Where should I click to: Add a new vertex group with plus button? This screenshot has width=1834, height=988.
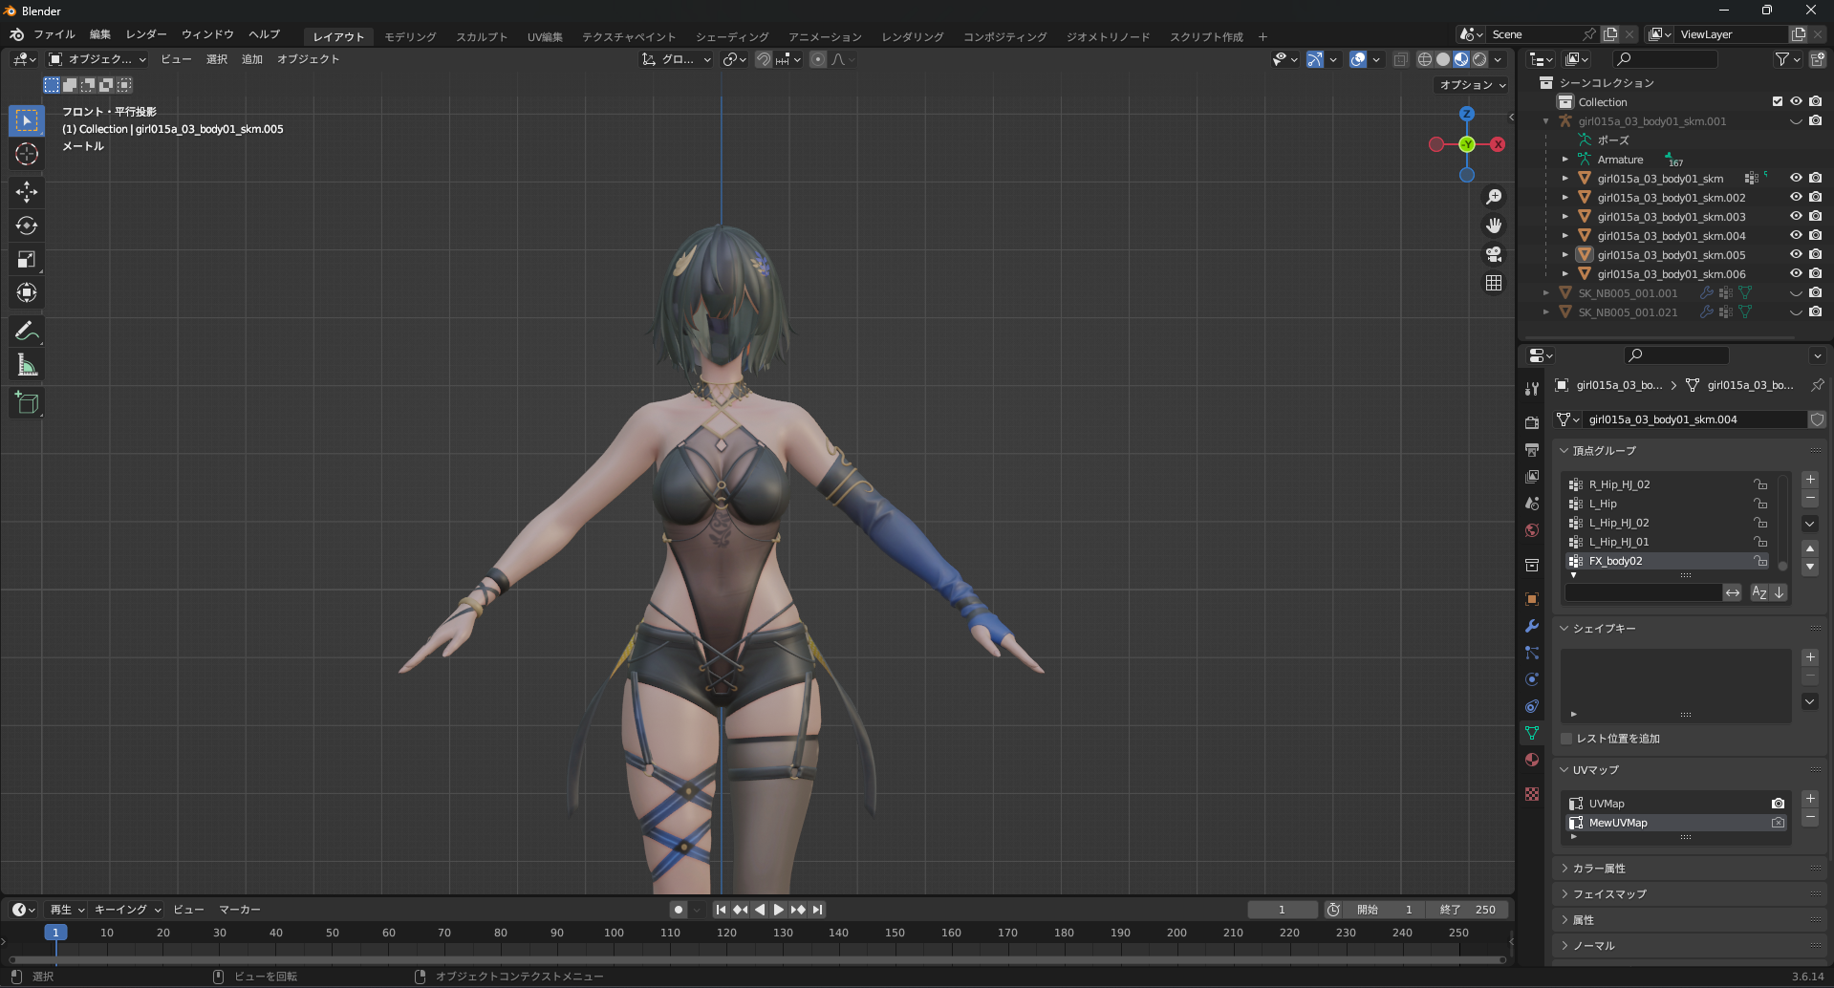click(1810, 480)
